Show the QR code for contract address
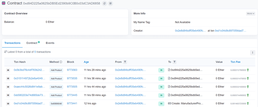Viewport: 258px width, 107px height. click(x=110, y=3)
